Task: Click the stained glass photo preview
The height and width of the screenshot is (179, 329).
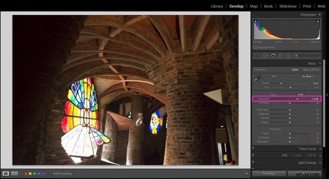Action: pos(125,90)
